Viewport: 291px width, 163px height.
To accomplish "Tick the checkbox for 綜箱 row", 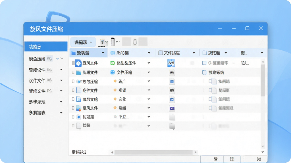I will click(x=73, y=126).
